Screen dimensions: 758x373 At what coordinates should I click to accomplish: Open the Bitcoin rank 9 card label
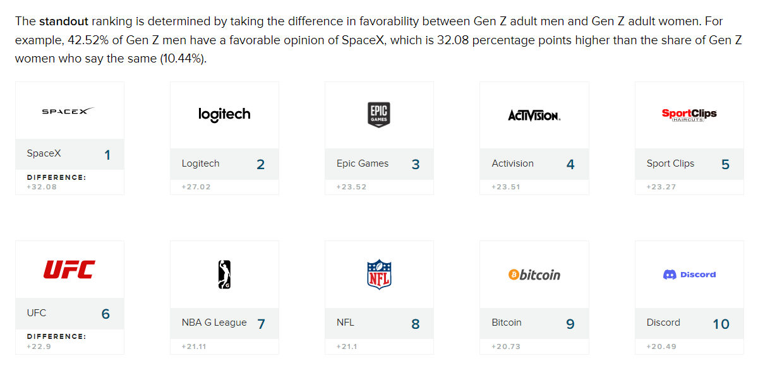[507, 323]
